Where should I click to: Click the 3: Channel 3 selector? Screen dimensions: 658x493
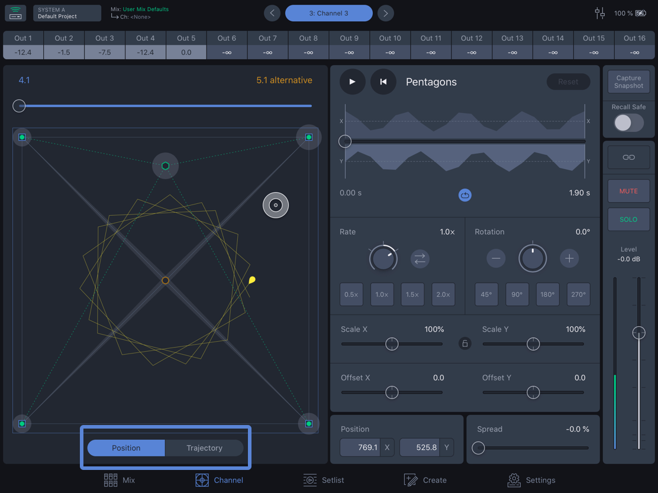tap(328, 13)
